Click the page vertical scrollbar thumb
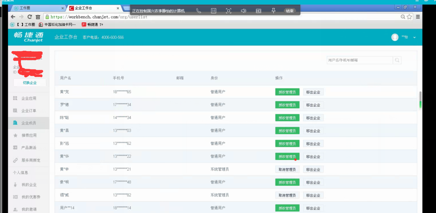 pyautogui.click(x=421, y=100)
